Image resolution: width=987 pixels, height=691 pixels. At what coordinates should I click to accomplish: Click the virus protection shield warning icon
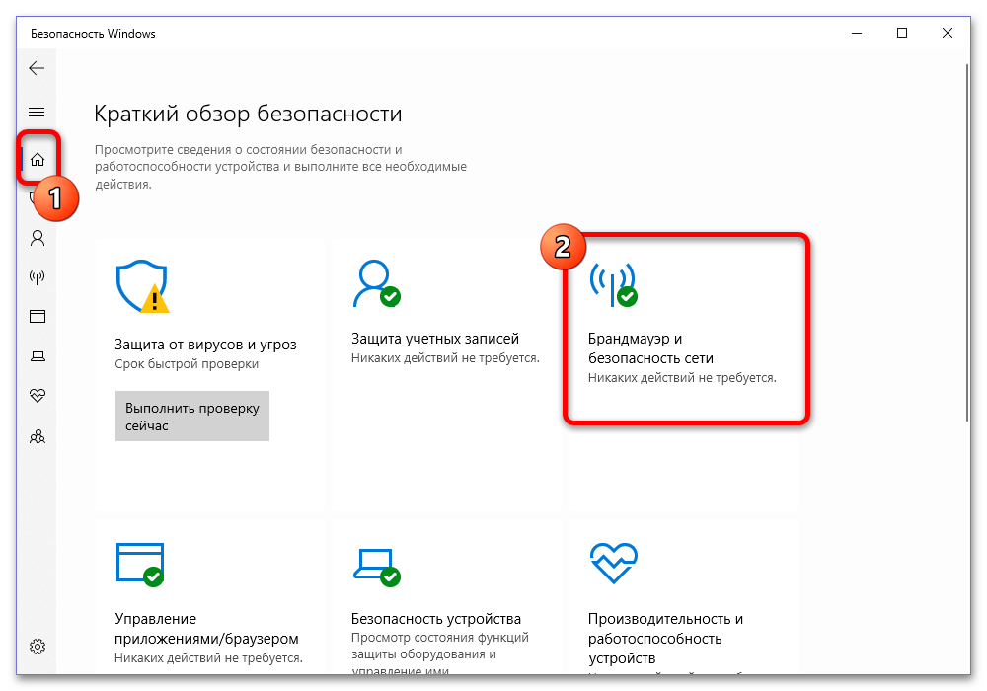[143, 286]
